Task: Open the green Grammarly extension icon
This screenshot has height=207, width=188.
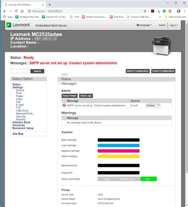Action: [164, 11]
